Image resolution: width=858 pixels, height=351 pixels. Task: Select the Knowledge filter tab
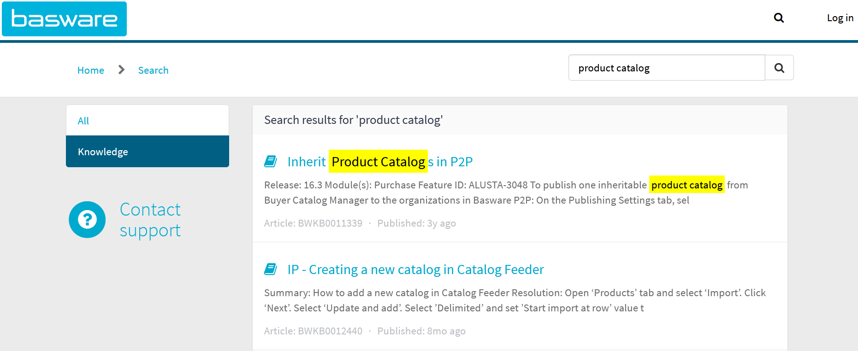click(148, 152)
